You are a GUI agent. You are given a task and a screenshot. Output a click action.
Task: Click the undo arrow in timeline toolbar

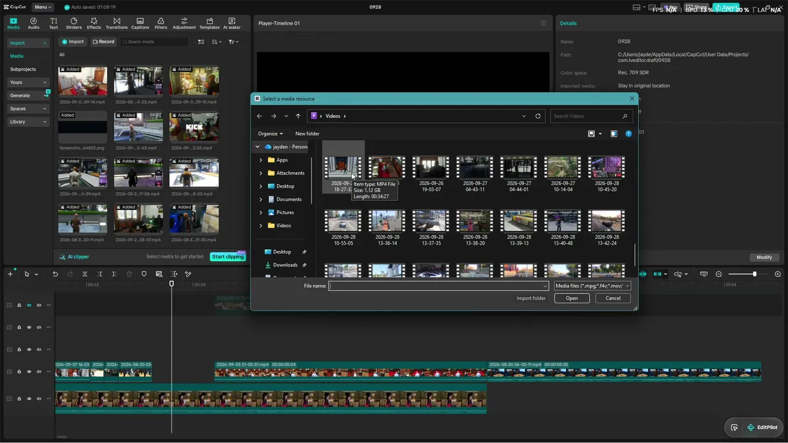coord(55,274)
